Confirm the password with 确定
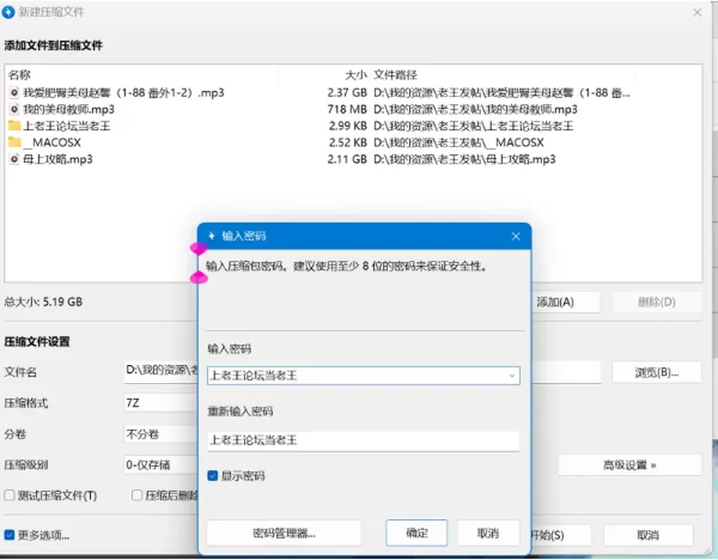The image size is (718, 560). (x=417, y=533)
